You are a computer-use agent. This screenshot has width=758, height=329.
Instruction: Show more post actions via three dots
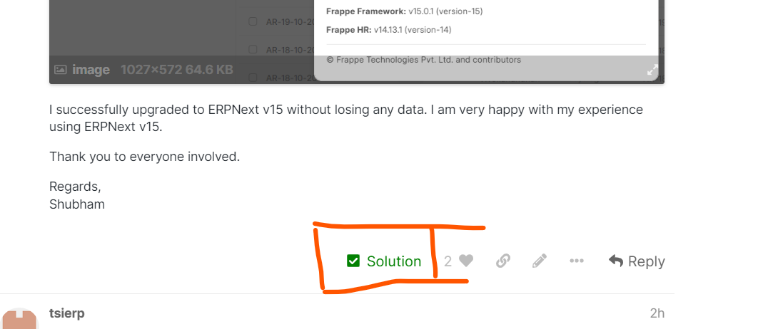tap(577, 261)
